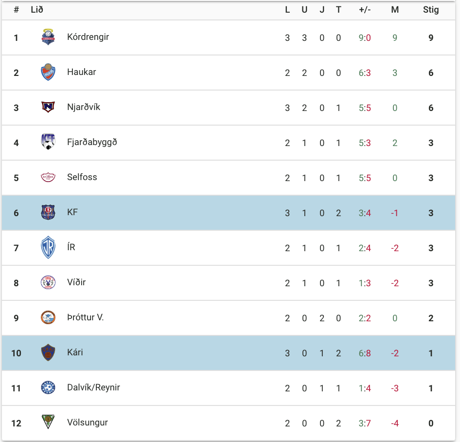
Task: Click the Víðir round team logo
Action: [48, 282]
